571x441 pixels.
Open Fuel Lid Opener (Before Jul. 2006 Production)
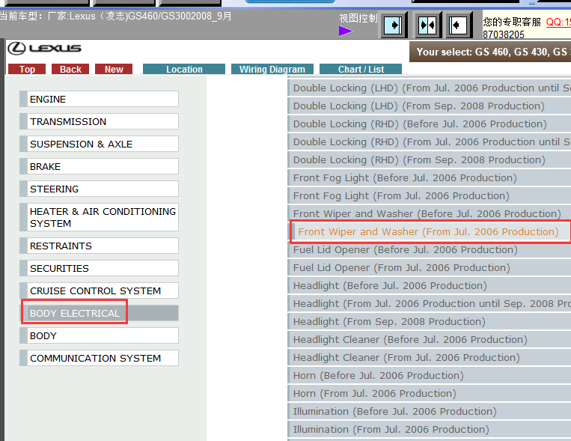point(430,249)
